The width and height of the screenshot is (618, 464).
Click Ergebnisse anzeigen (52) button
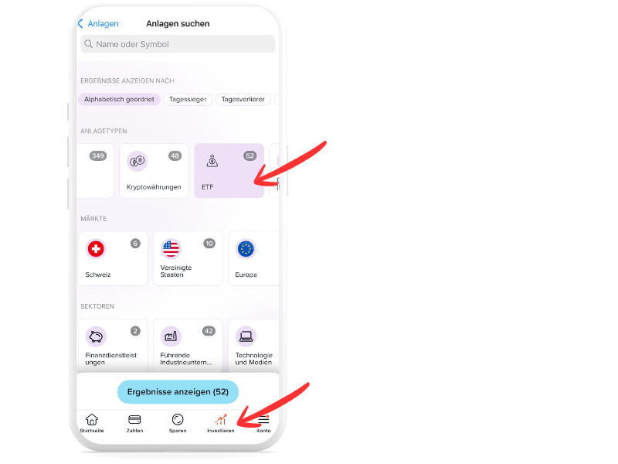pos(178,392)
